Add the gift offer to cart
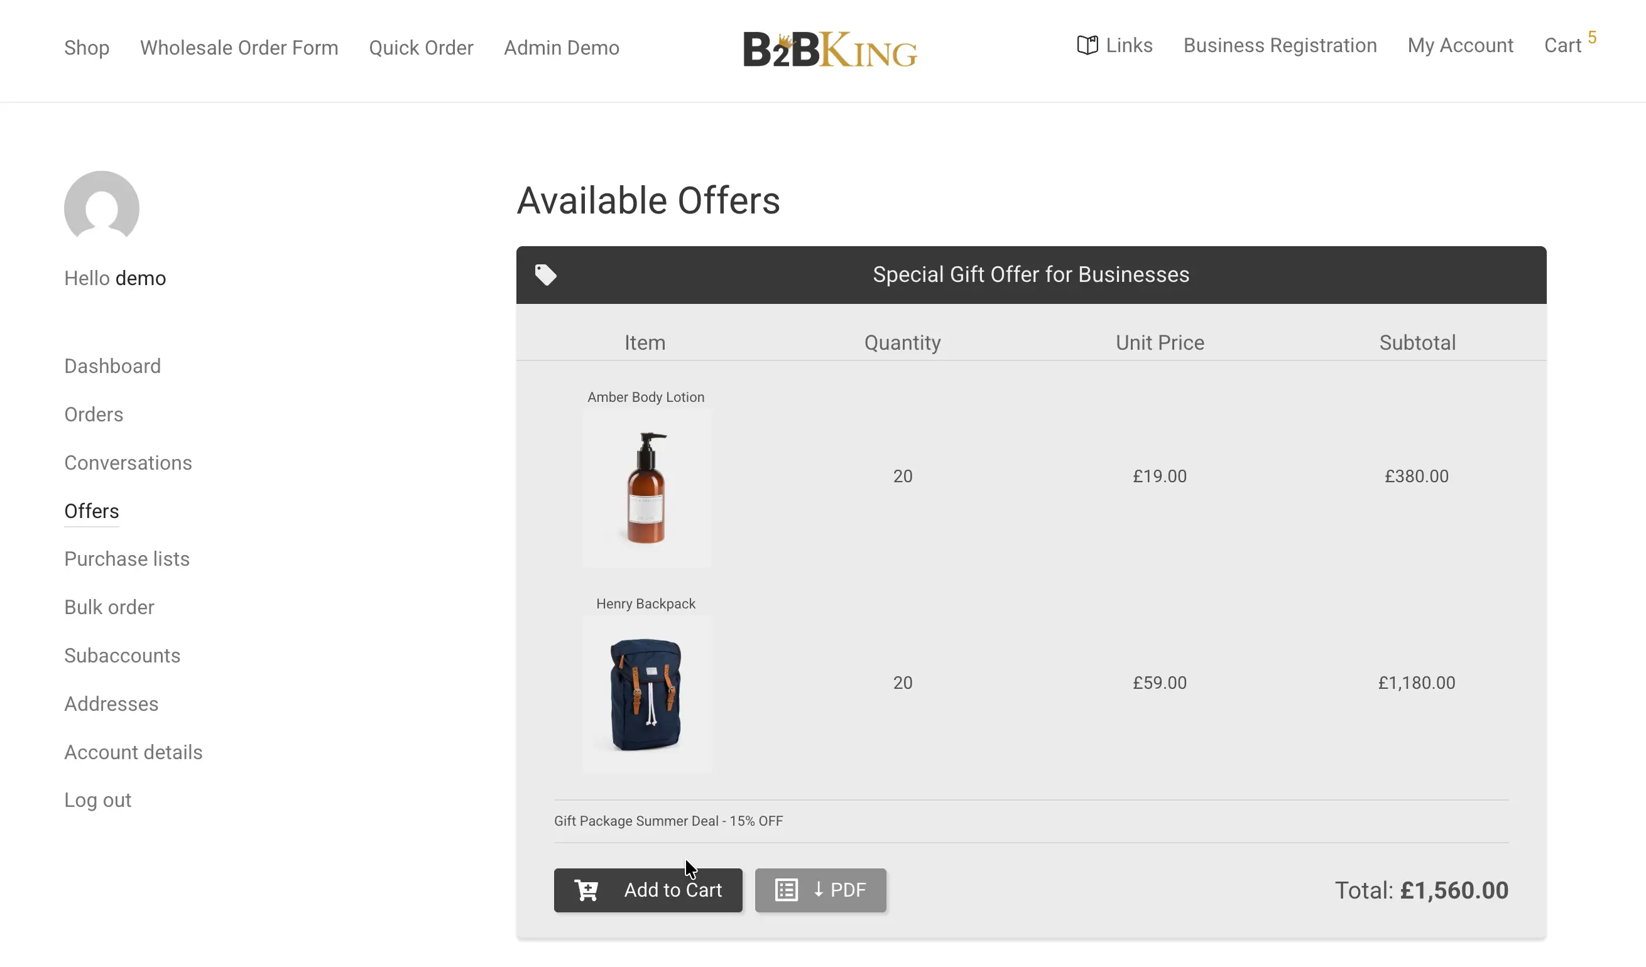 click(647, 890)
